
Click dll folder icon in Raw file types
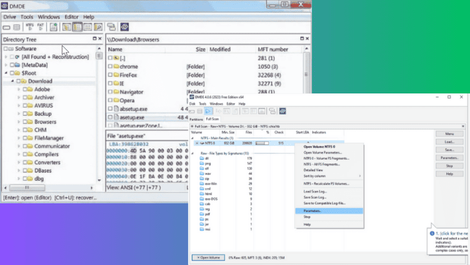tap(202, 158)
